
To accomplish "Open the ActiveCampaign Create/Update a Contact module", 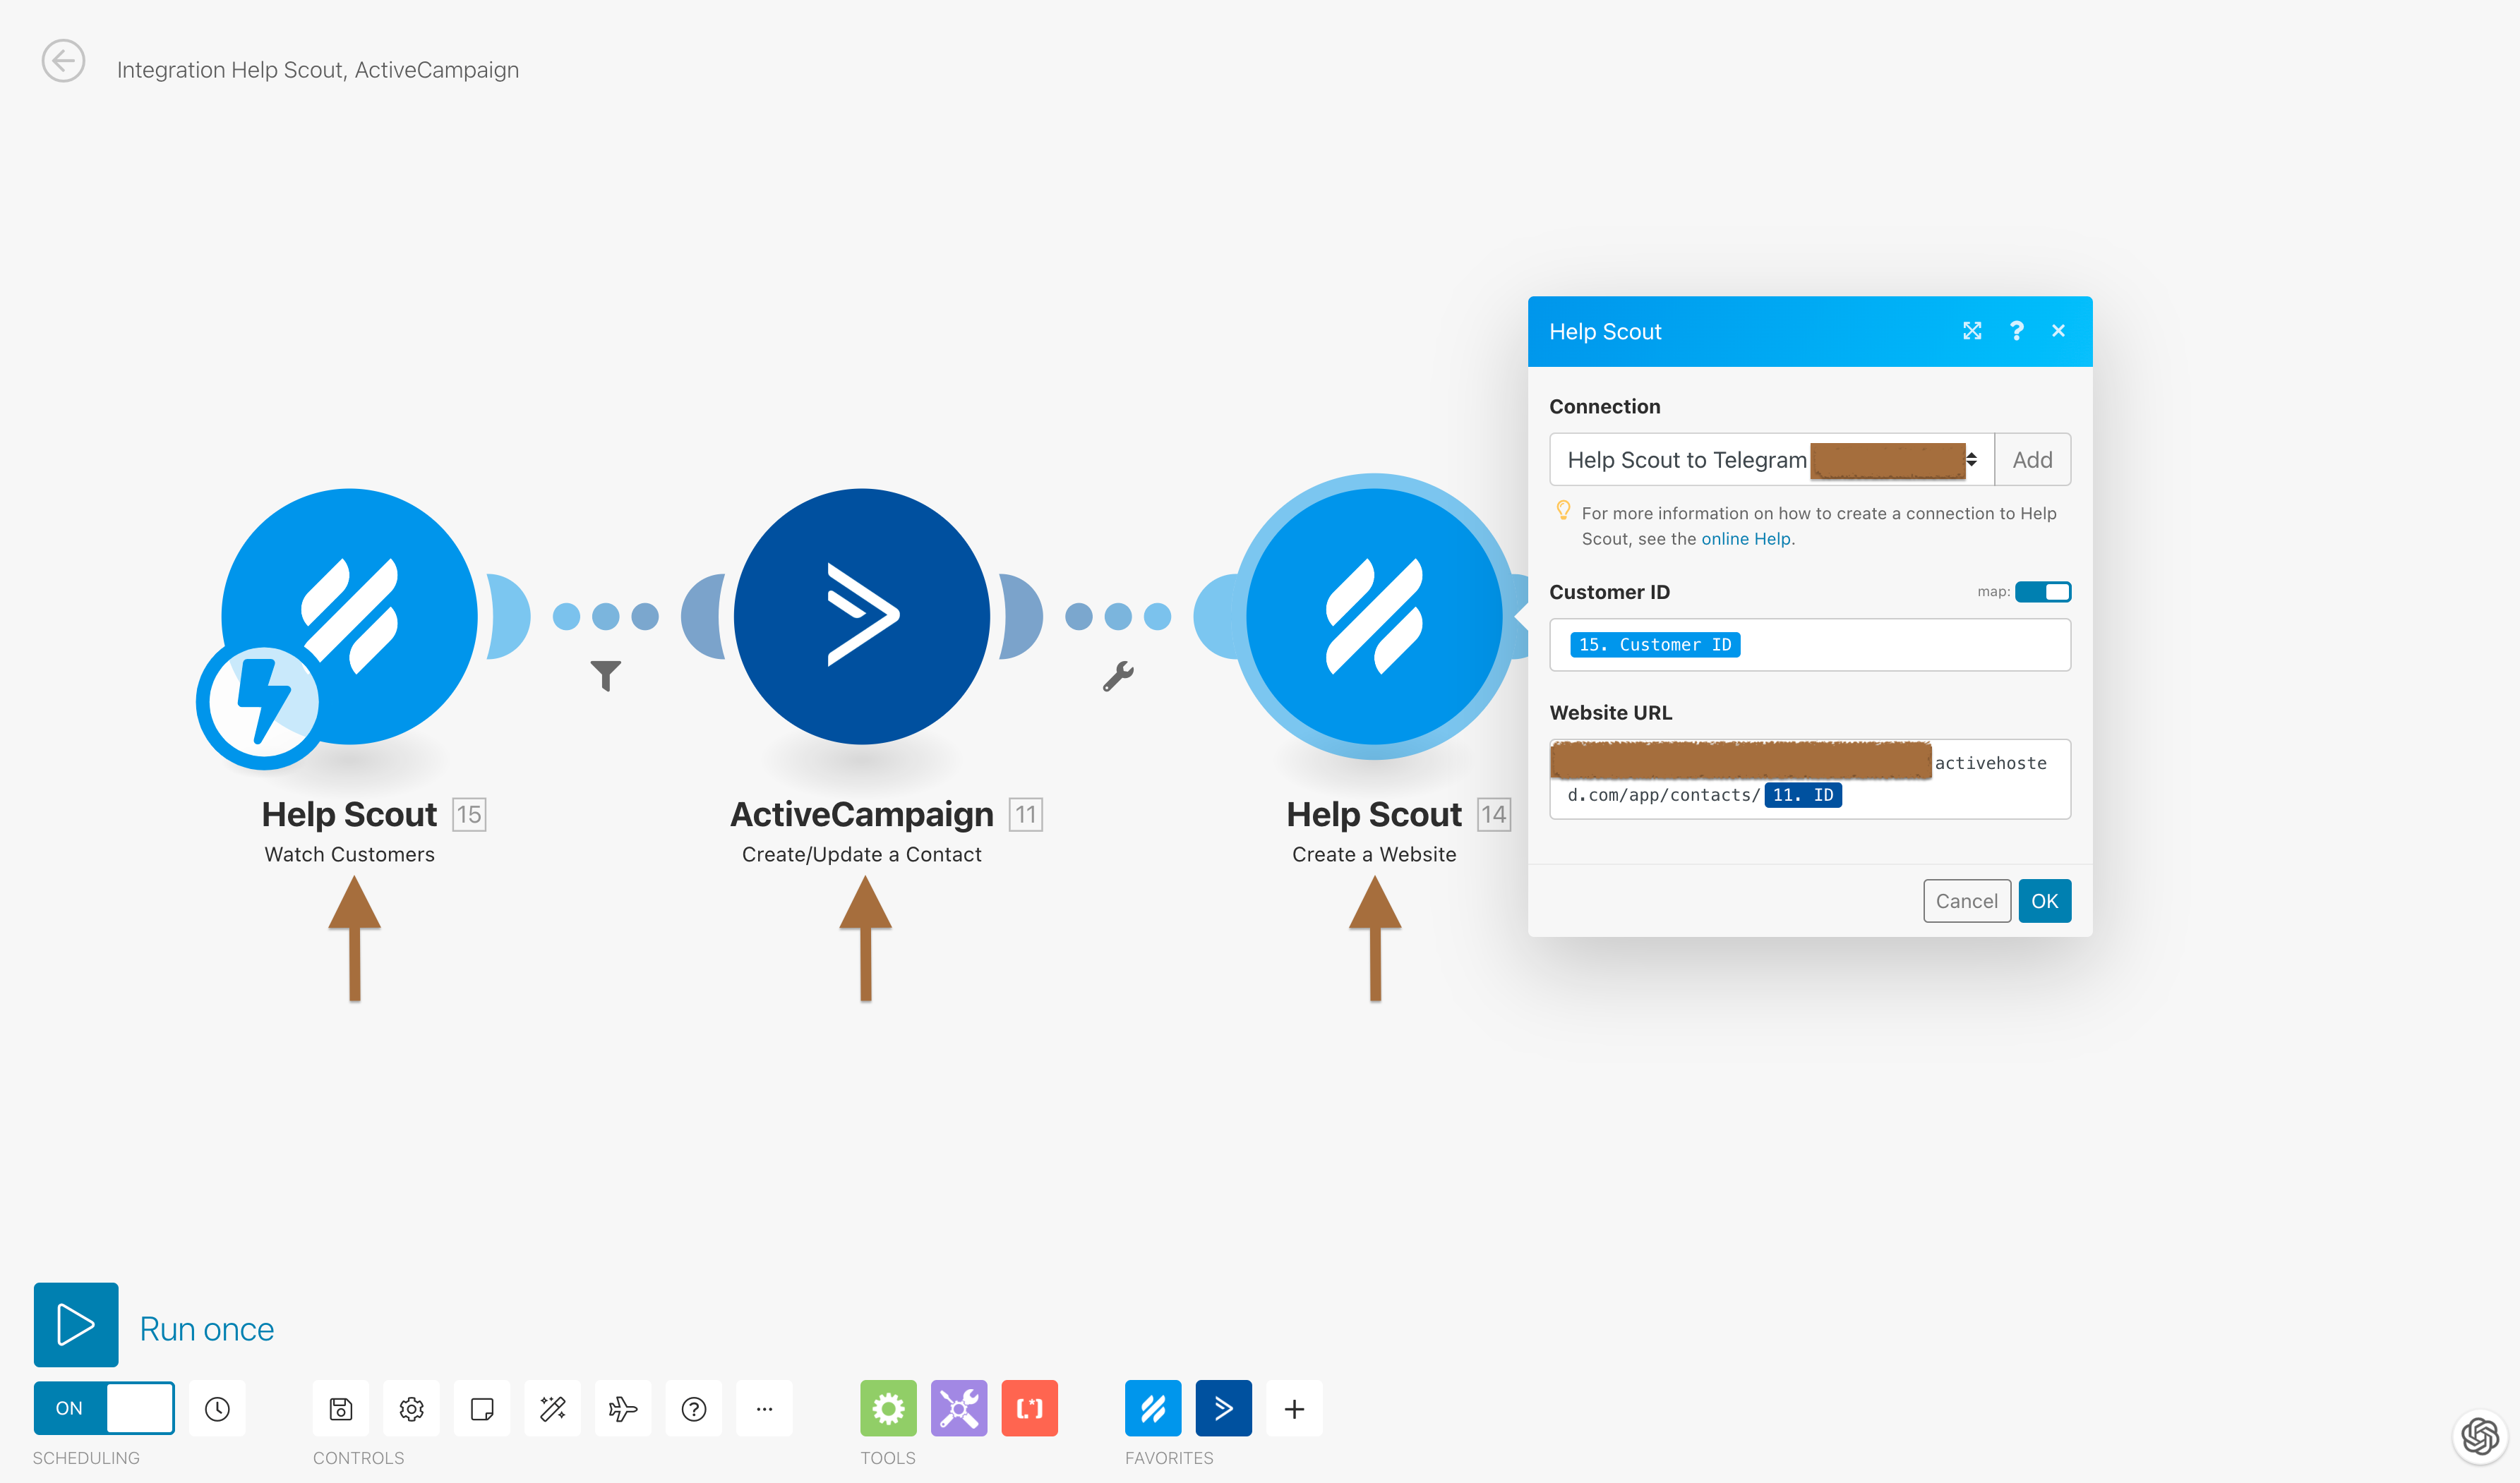I will tap(861, 616).
